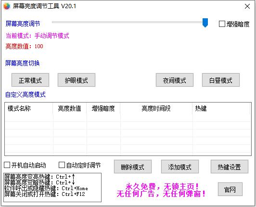Viewport: 256px width, 207px height.
Task: Visit the 官网 button
Action: (230, 189)
